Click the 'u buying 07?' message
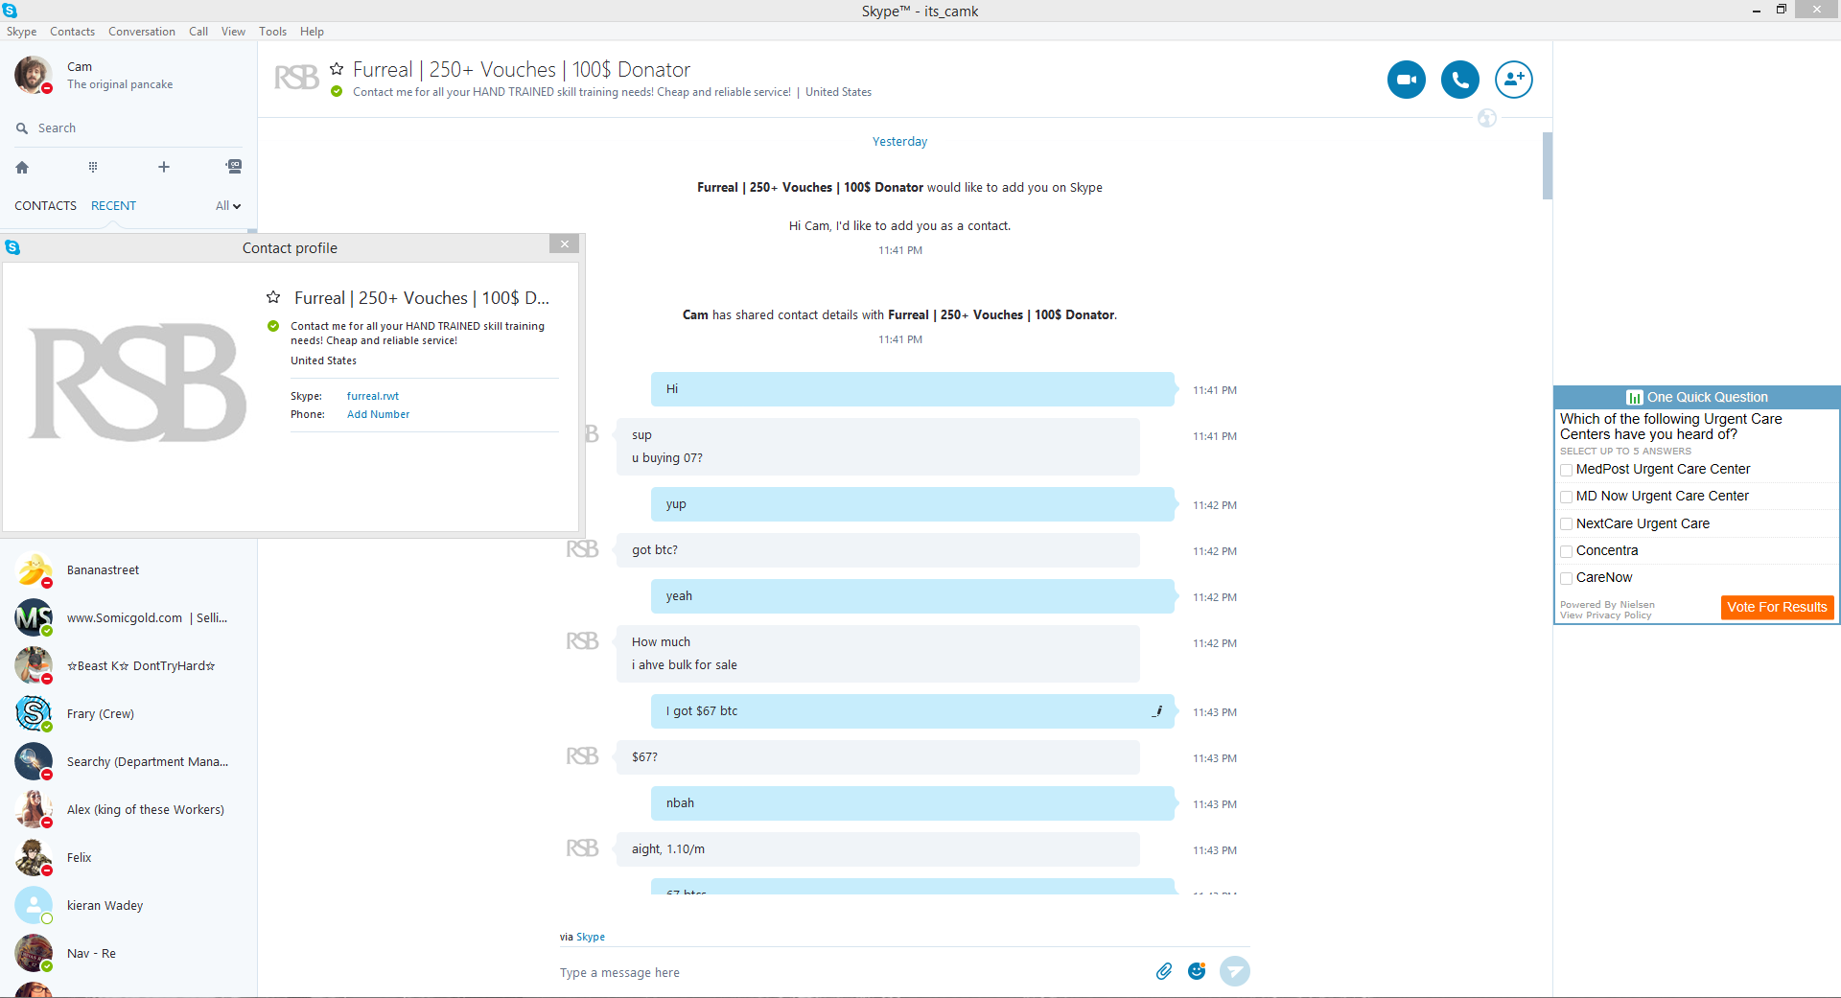Viewport: 1841px width, 998px height. [666, 458]
